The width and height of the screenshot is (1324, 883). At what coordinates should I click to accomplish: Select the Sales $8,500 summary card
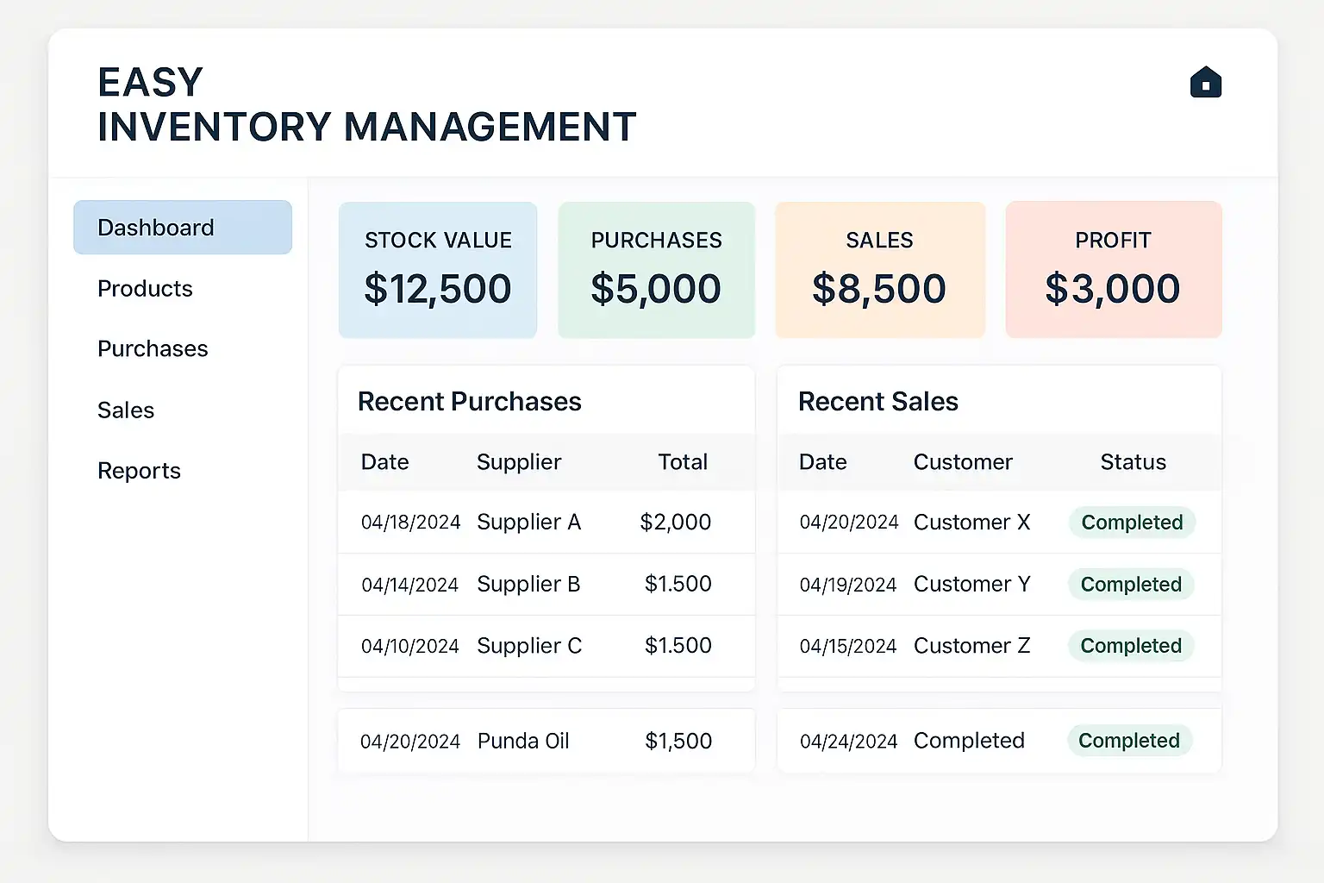[x=879, y=270]
